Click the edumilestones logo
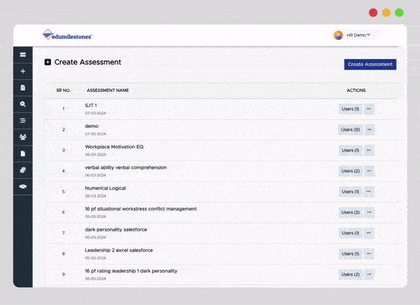The image size is (420, 305). 67,35
